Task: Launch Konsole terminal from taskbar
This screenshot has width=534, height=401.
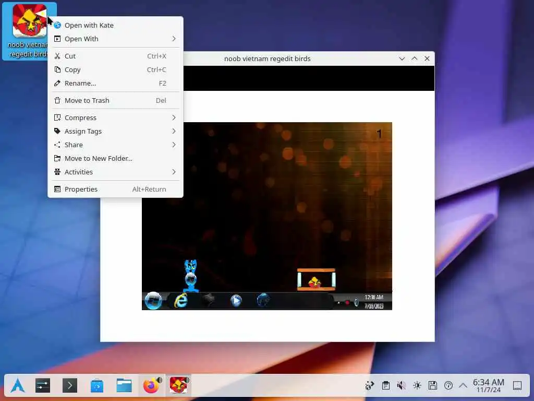Action: pyautogui.click(x=70, y=386)
